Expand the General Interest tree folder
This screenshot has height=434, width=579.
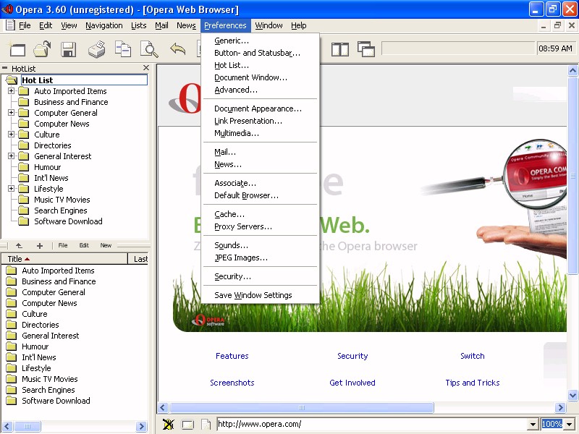point(12,156)
